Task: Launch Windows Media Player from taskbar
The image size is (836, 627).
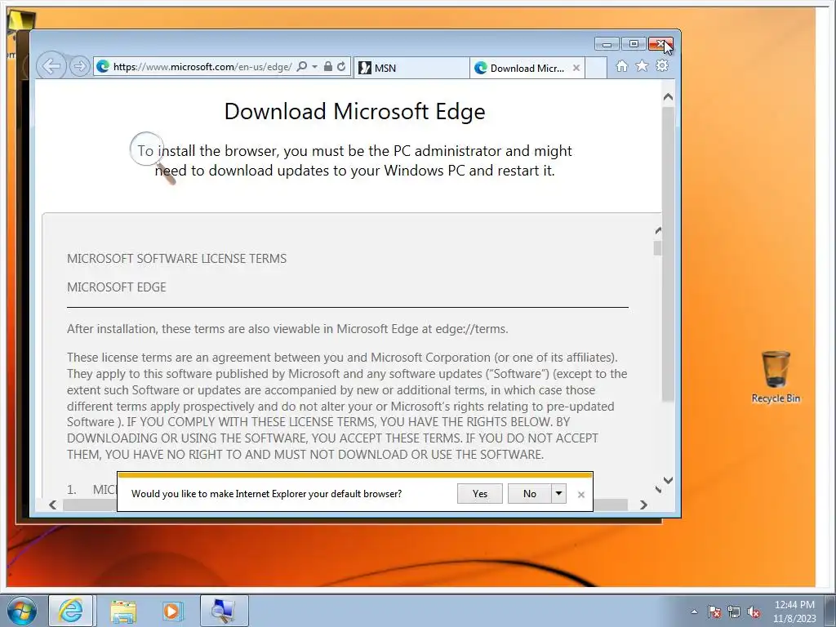Action: coord(173,611)
